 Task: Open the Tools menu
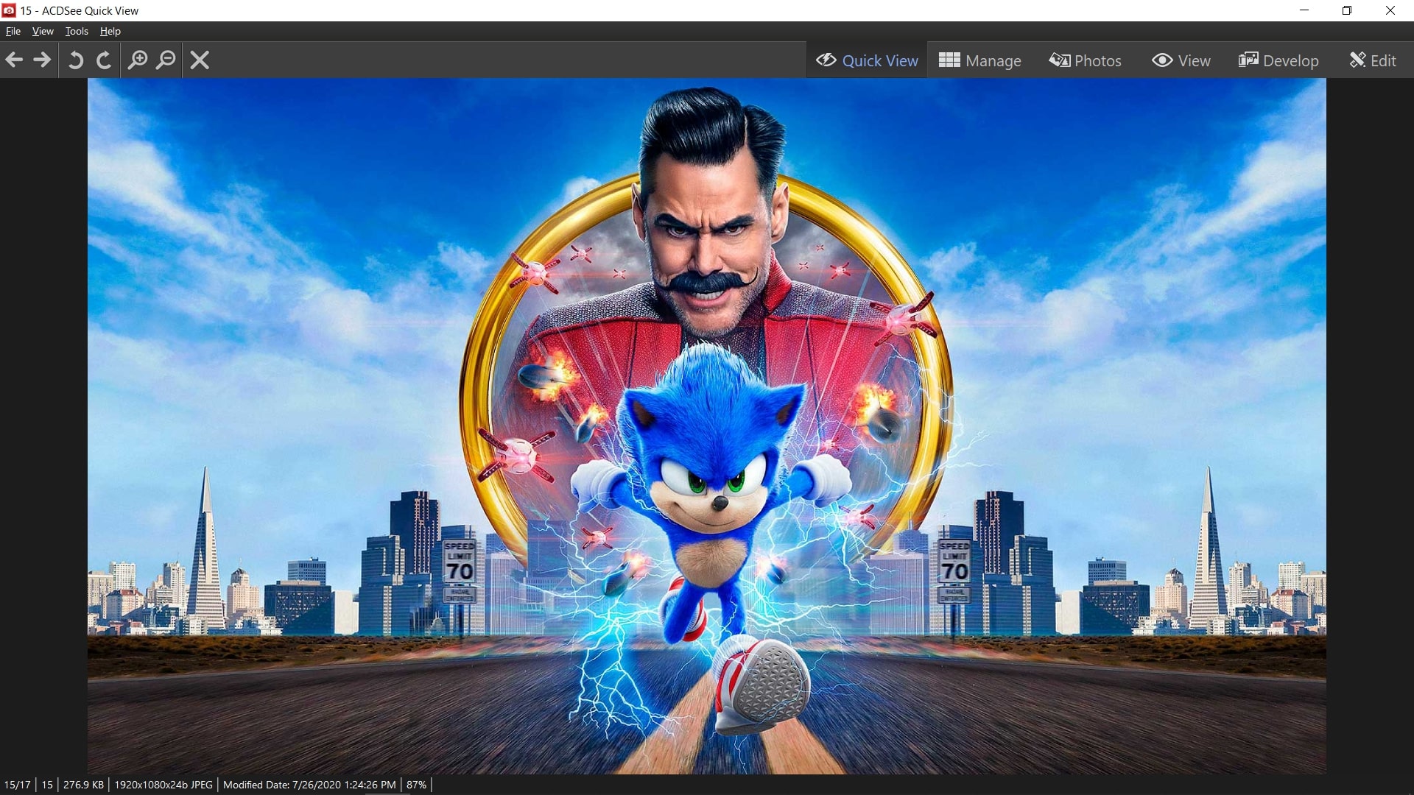click(x=77, y=31)
